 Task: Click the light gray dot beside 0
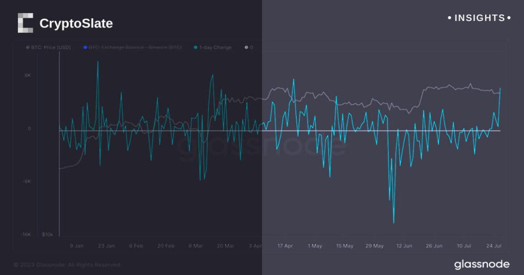(x=246, y=47)
